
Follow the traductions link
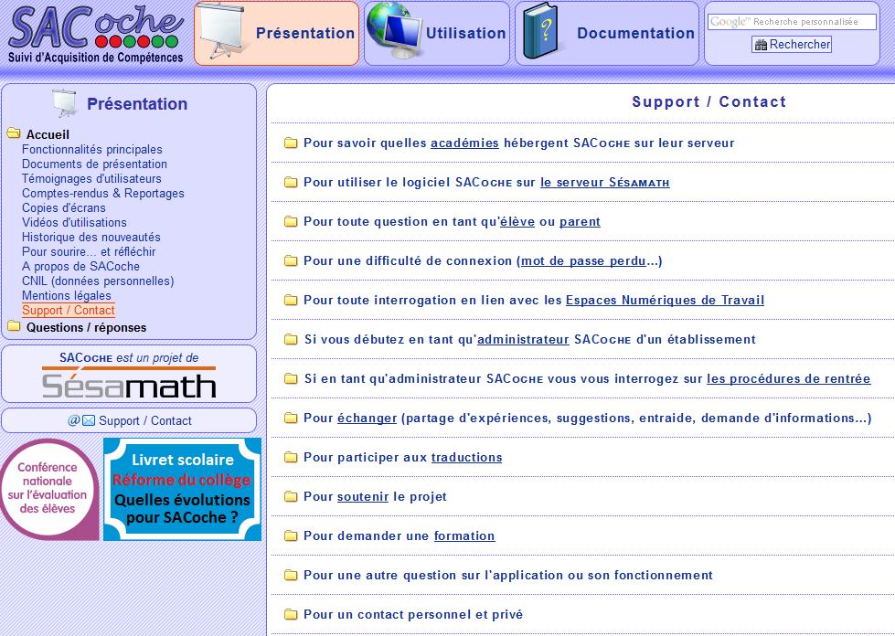[467, 458]
